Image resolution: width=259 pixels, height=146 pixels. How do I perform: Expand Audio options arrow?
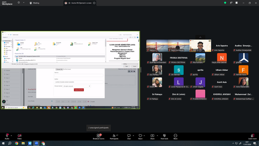(x=11, y=135)
